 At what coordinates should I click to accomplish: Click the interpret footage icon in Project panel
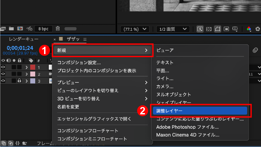pyautogui.click(x=3, y=29)
